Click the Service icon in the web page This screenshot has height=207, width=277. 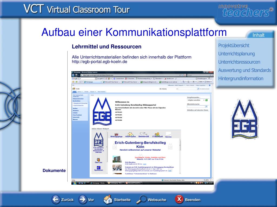pos(168,135)
